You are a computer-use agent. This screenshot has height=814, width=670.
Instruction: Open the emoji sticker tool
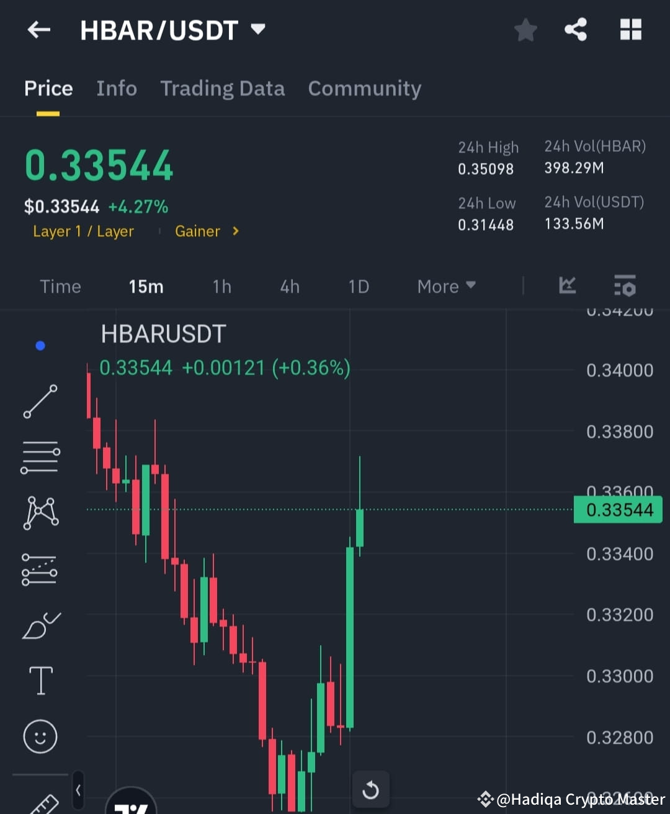point(40,736)
